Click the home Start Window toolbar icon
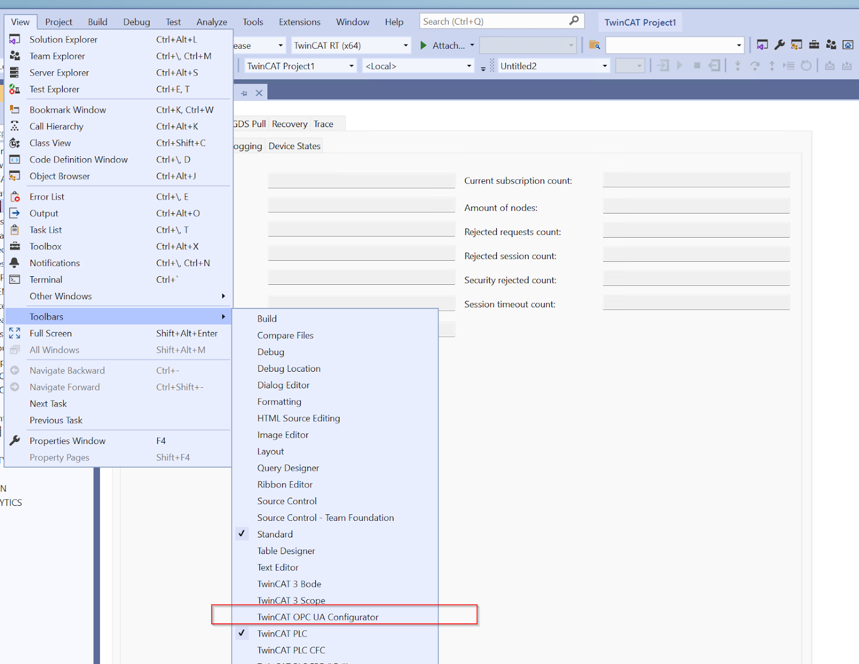 coord(848,45)
